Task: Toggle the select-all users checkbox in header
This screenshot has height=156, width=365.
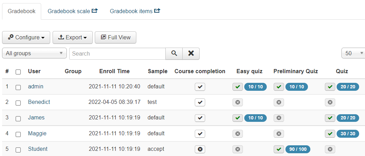Action: pos(18,72)
